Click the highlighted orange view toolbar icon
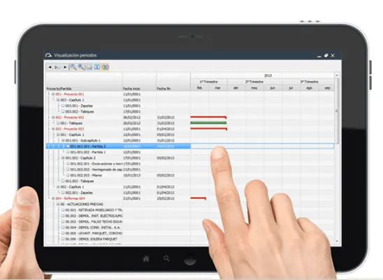Image resolution: width=383 pixels, height=280 pixels. click(106, 67)
